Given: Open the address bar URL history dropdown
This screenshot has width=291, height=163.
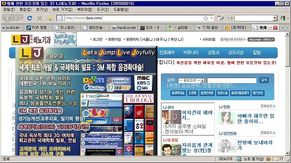Looking at the screenshot, I should 211,18.
